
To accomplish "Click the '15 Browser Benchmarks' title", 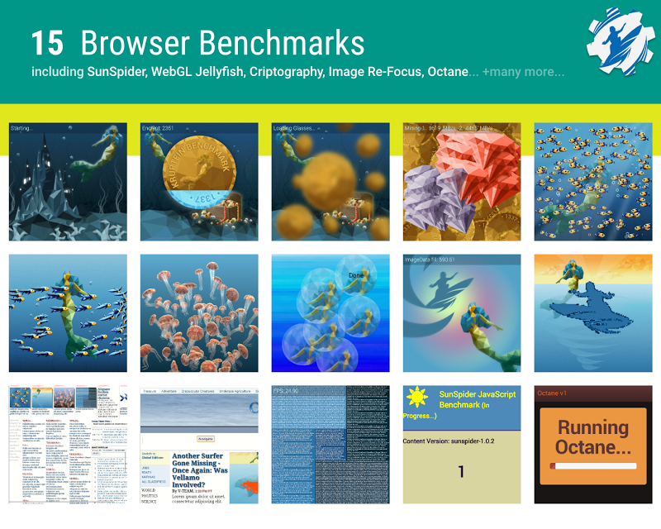I will 197,43.
